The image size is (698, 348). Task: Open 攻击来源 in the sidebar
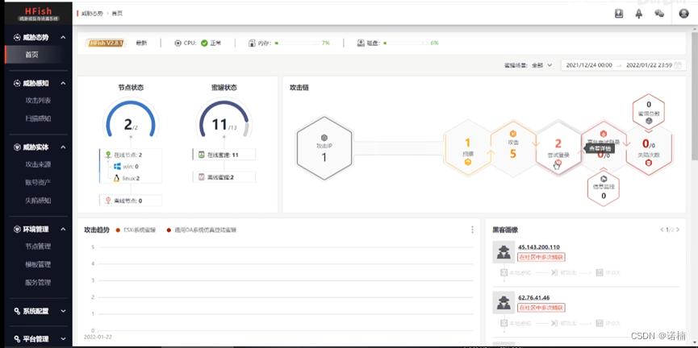38,164
